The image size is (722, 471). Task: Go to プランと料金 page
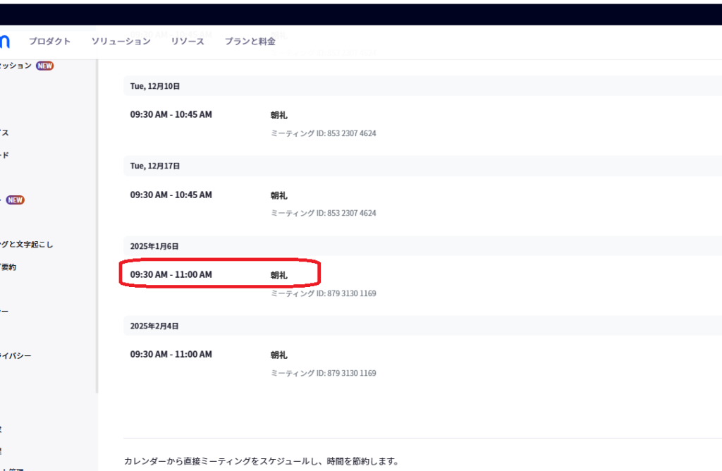coord(250,42)
